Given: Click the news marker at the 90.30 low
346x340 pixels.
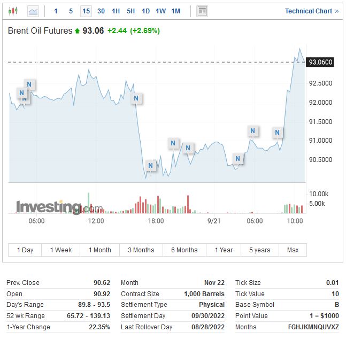Looking at the screenshot, I should tap(150, 166).
